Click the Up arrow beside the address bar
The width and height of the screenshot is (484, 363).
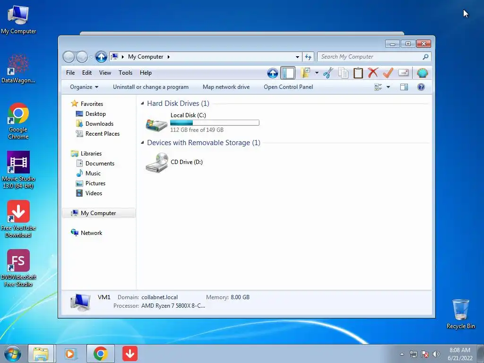coord(101,57)
